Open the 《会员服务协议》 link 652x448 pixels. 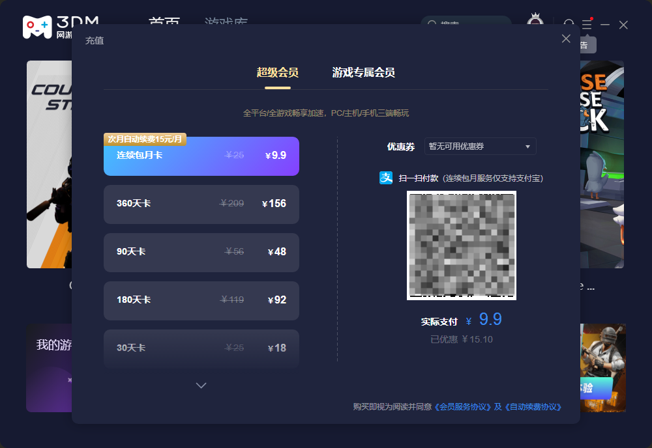(x=463, y=407)
